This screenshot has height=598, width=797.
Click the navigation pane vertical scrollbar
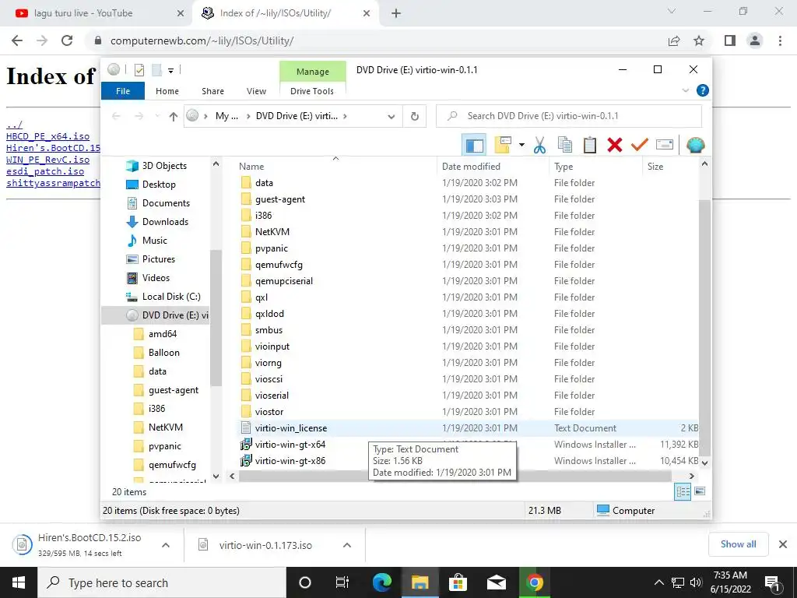point(216,318)
